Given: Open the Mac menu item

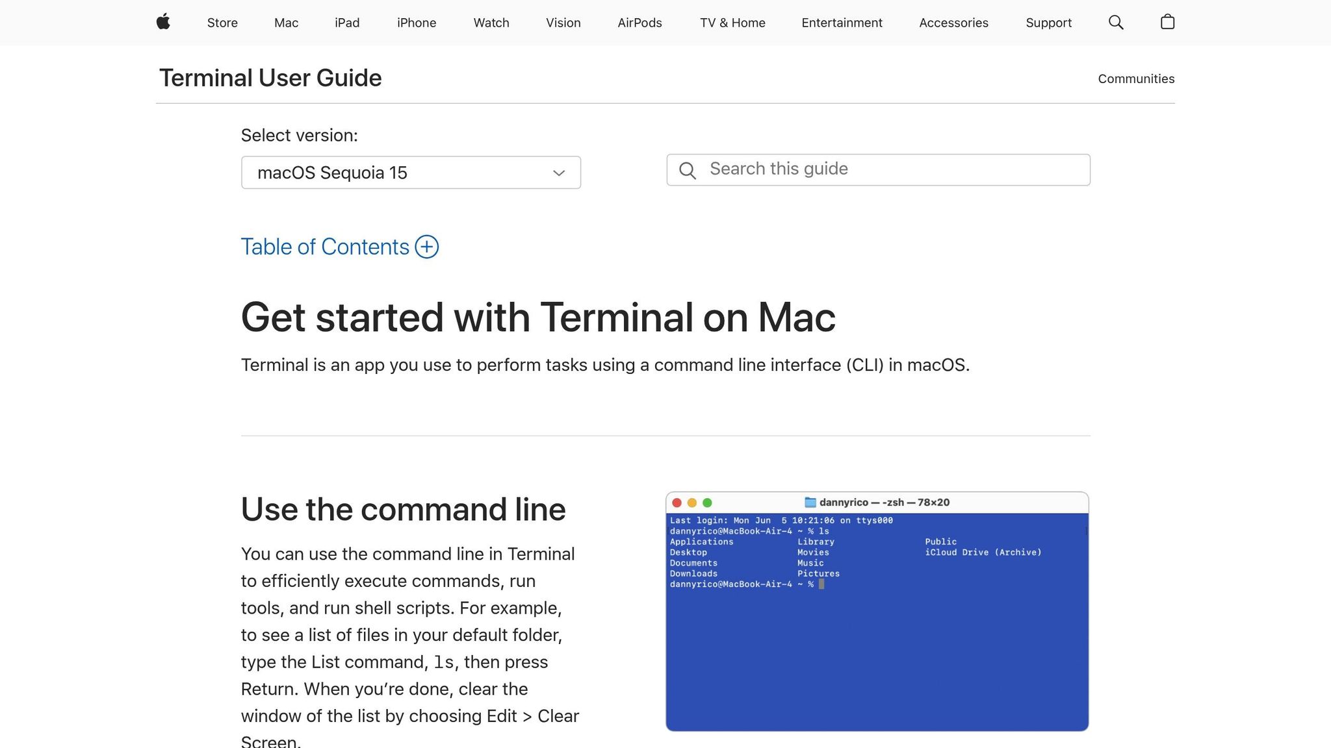Looking at the screenshot, I should [x=286, y=23].
